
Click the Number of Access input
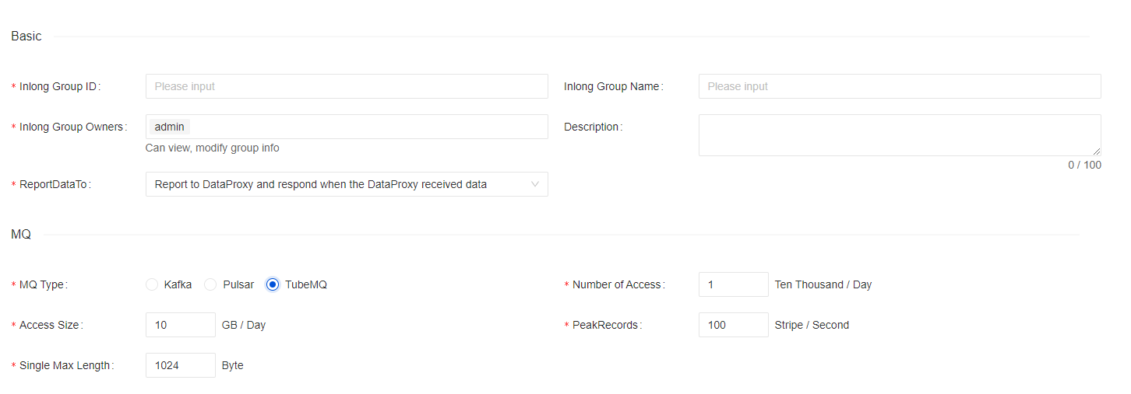coord(733,284)
